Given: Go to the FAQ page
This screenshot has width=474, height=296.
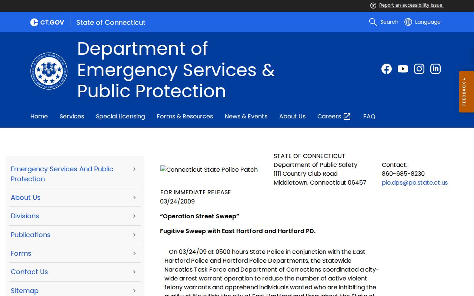Looking at the screenshot, I should point(369,117).
